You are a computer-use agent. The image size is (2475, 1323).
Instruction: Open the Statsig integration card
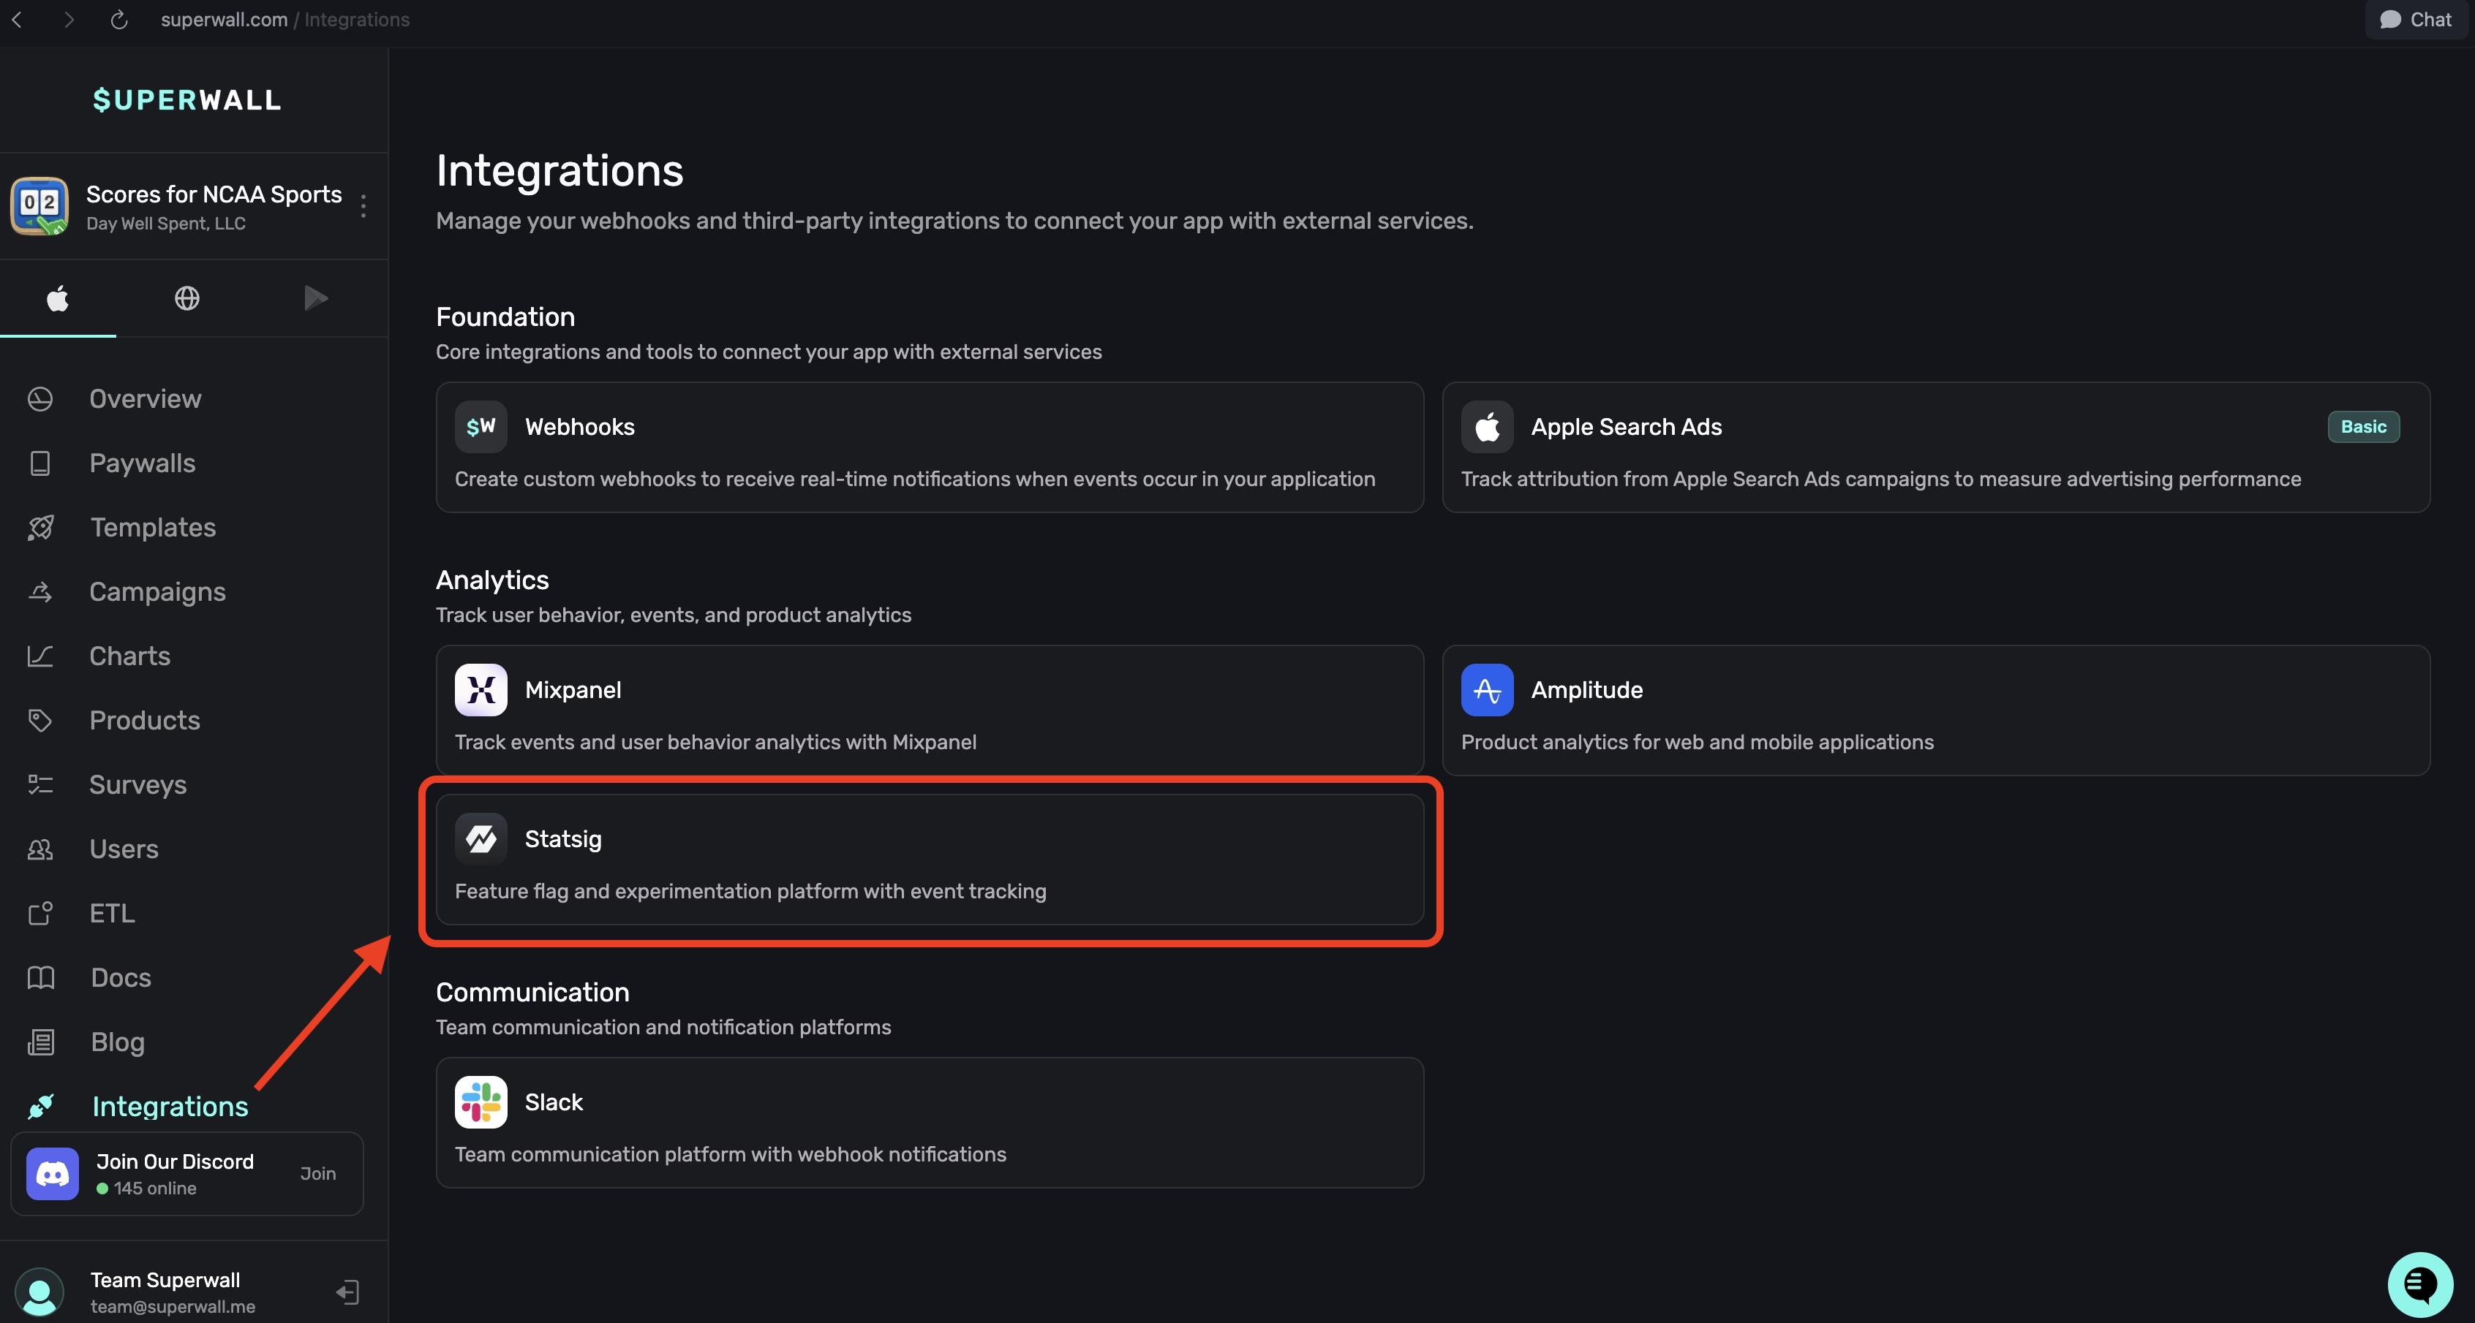click(929, 860)
